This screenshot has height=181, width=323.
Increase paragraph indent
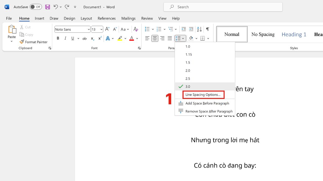click(191, 29)
